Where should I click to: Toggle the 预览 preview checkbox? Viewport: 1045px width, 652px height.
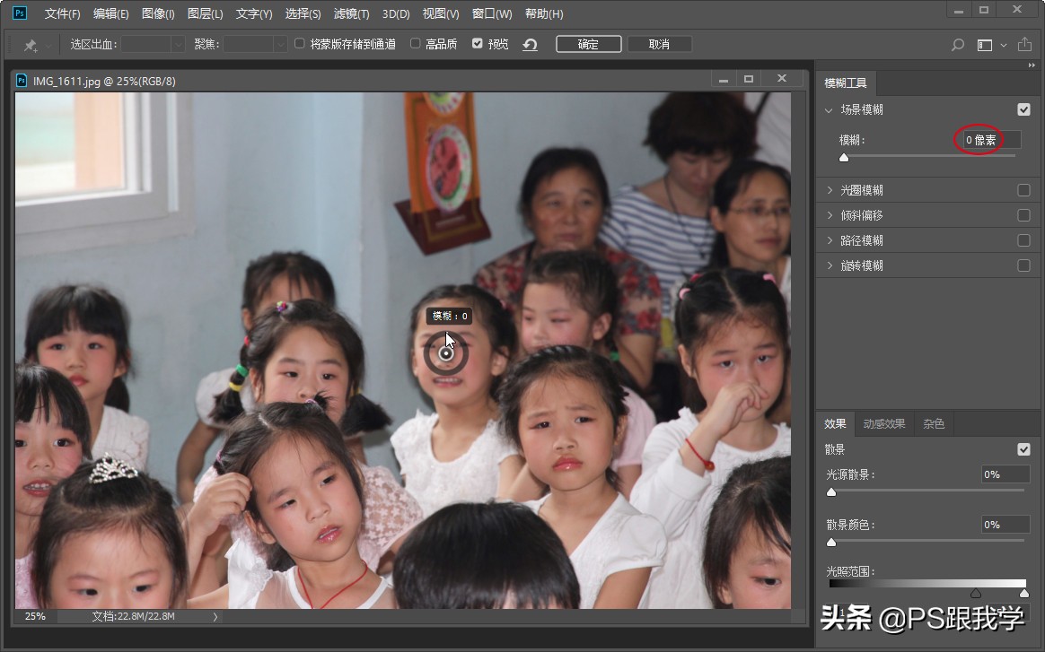(x=478, y=44)
